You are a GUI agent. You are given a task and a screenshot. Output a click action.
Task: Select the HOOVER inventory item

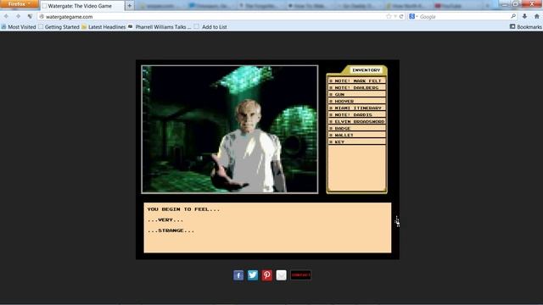pyautogui.click(x=356, y=101)
